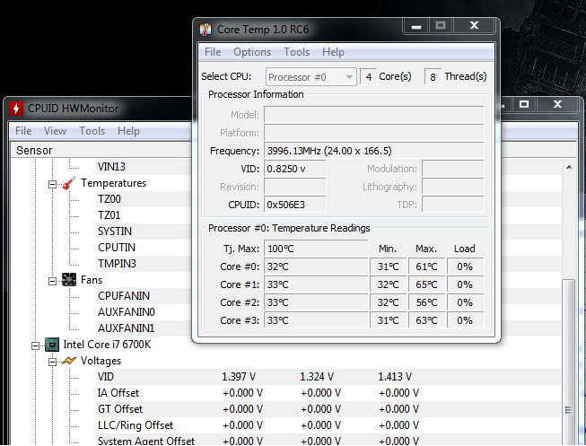Click the Core #3 load value 0%
Image resolution: width=586 pixels, height=446 pixels.
tap(465, 320)
